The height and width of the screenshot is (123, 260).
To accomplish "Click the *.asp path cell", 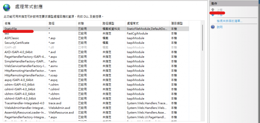I will [x=52, y=38].
